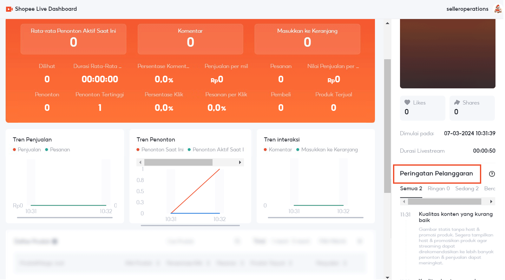Click the Tren Penonton legend horizontal scrollbar

point(178,162)
